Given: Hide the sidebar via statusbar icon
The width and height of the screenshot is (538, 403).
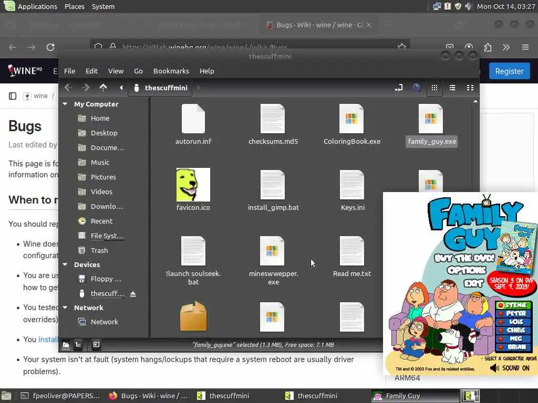Looking at the screenshot, I should pyautogui.click(x=97, y=345).
